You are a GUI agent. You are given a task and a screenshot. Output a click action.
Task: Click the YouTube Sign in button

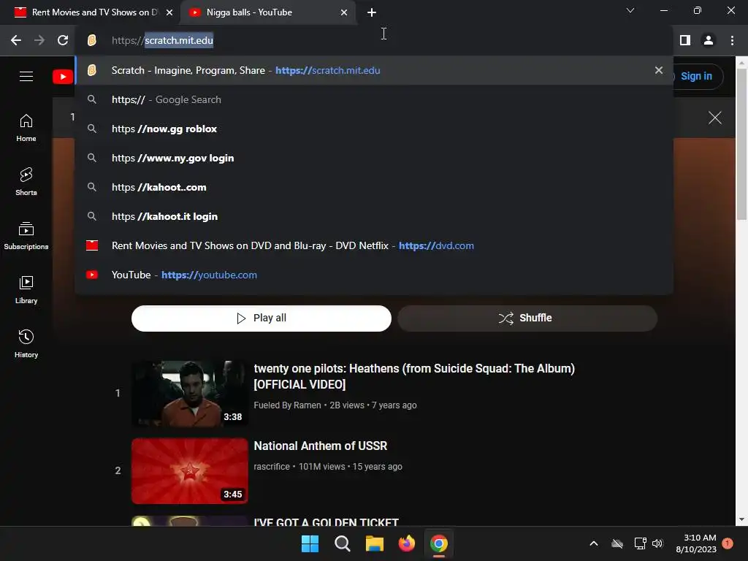click(x=698, y=76)
